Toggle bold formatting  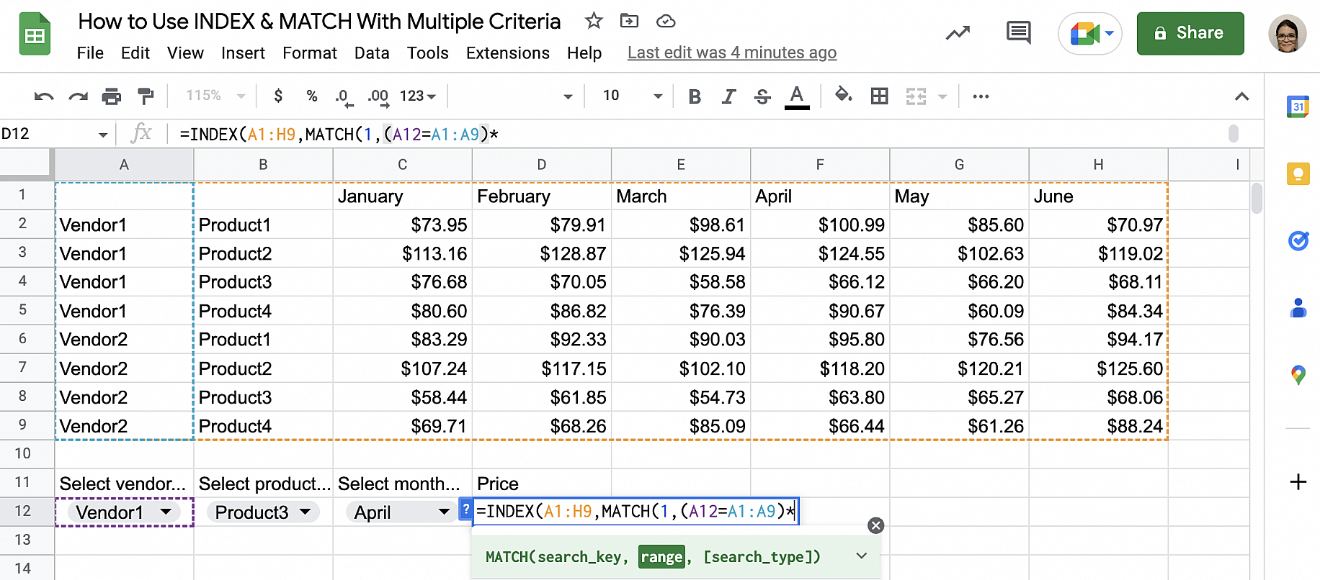(695, 96)
